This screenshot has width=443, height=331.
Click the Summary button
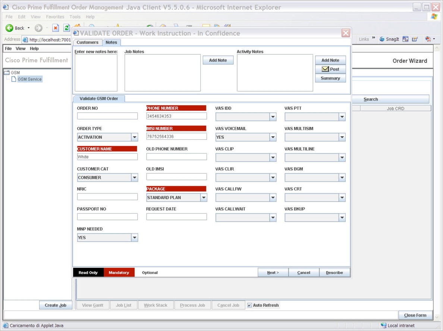tap(330, 78)
